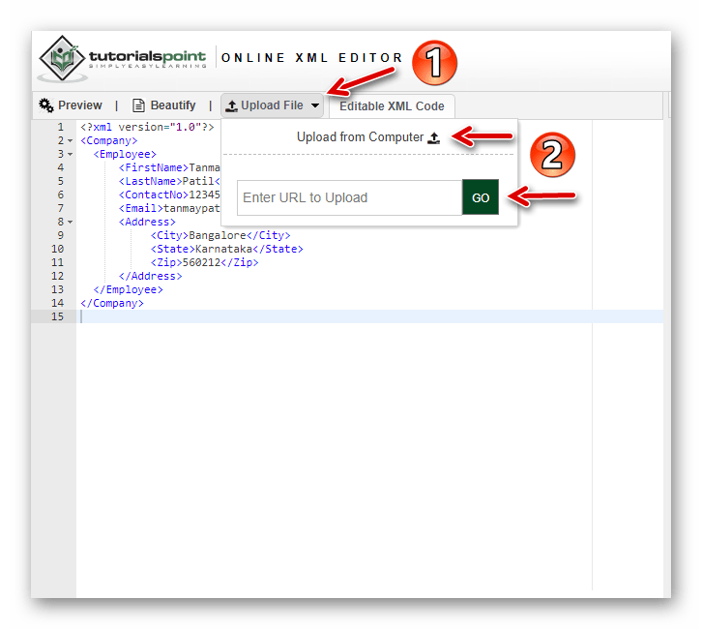Click the green GO button
702x629 pixels.
[481, 197]
